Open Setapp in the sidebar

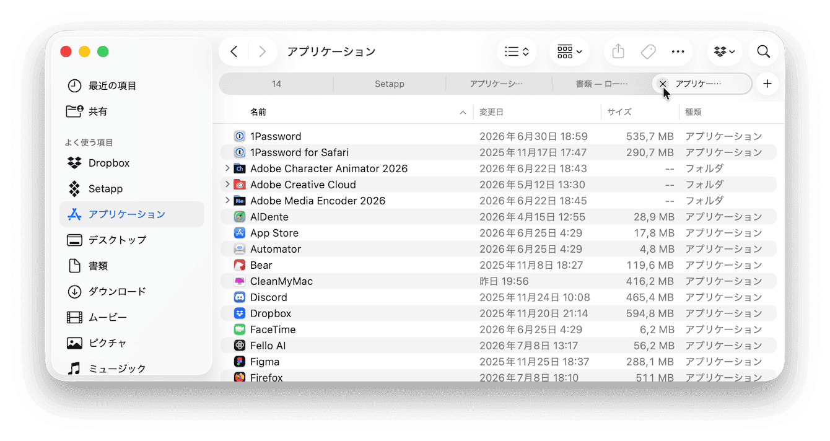click(x=132, y=188)
